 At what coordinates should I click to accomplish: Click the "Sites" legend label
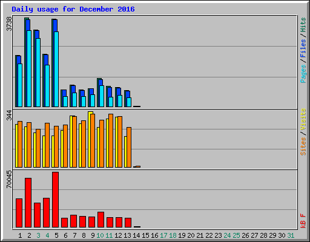click(303, 146)
